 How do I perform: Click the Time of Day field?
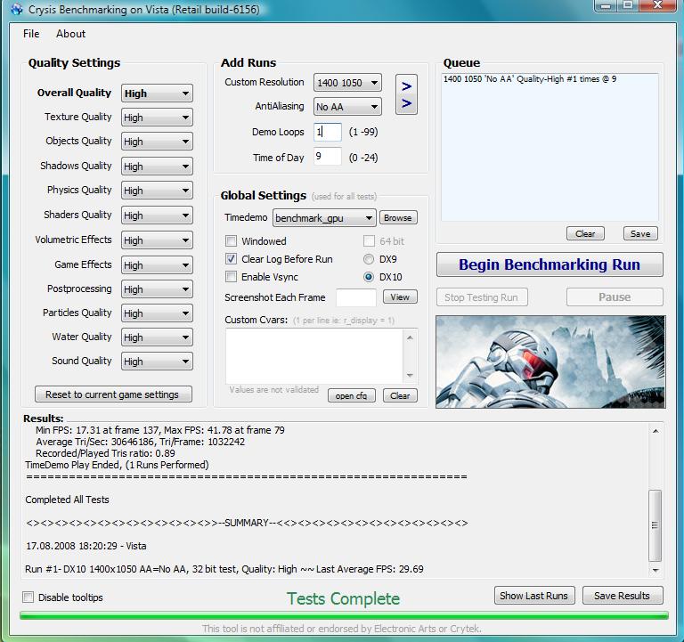pyautogui.click(x=328, y=157)
